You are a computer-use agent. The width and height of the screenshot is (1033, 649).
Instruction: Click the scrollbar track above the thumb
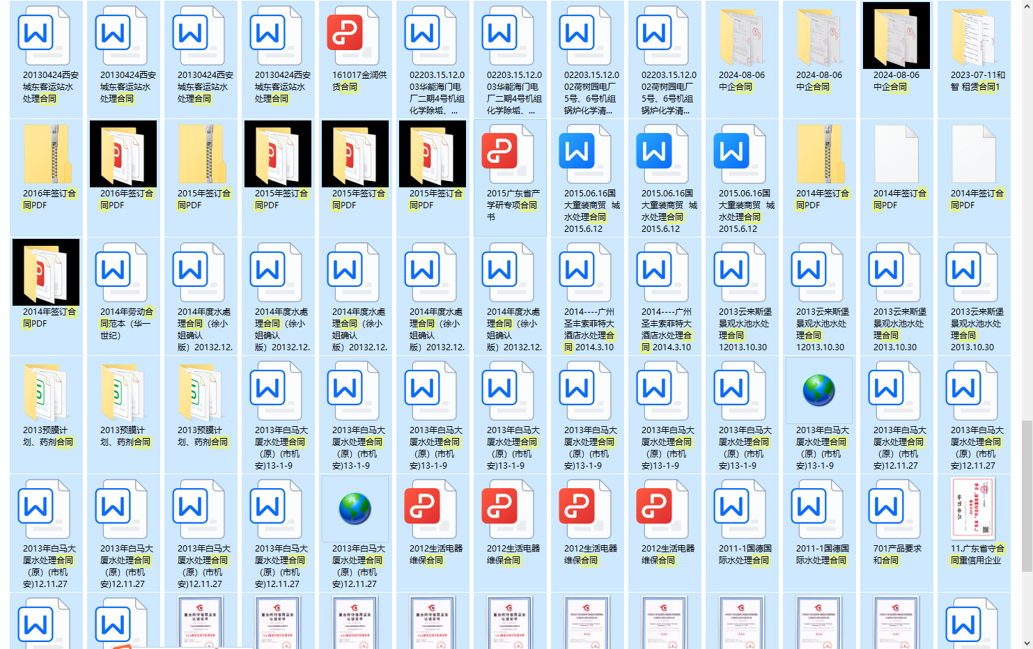(x=1027, y=209)
